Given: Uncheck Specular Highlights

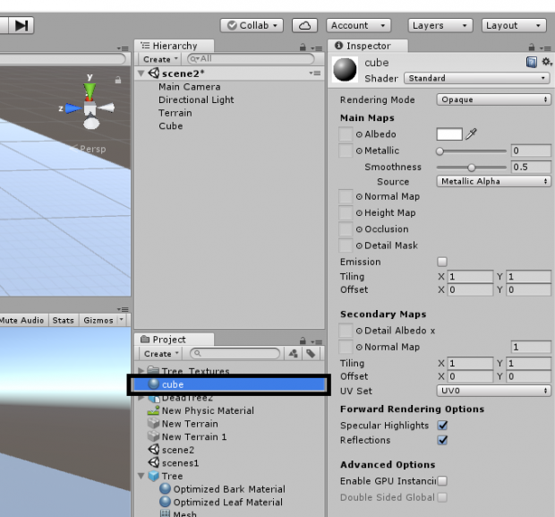Looking at the screenshot, I should click(441, 426).
